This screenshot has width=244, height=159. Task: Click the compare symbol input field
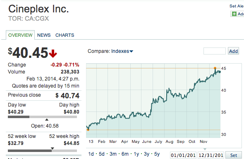coord(215,51)
